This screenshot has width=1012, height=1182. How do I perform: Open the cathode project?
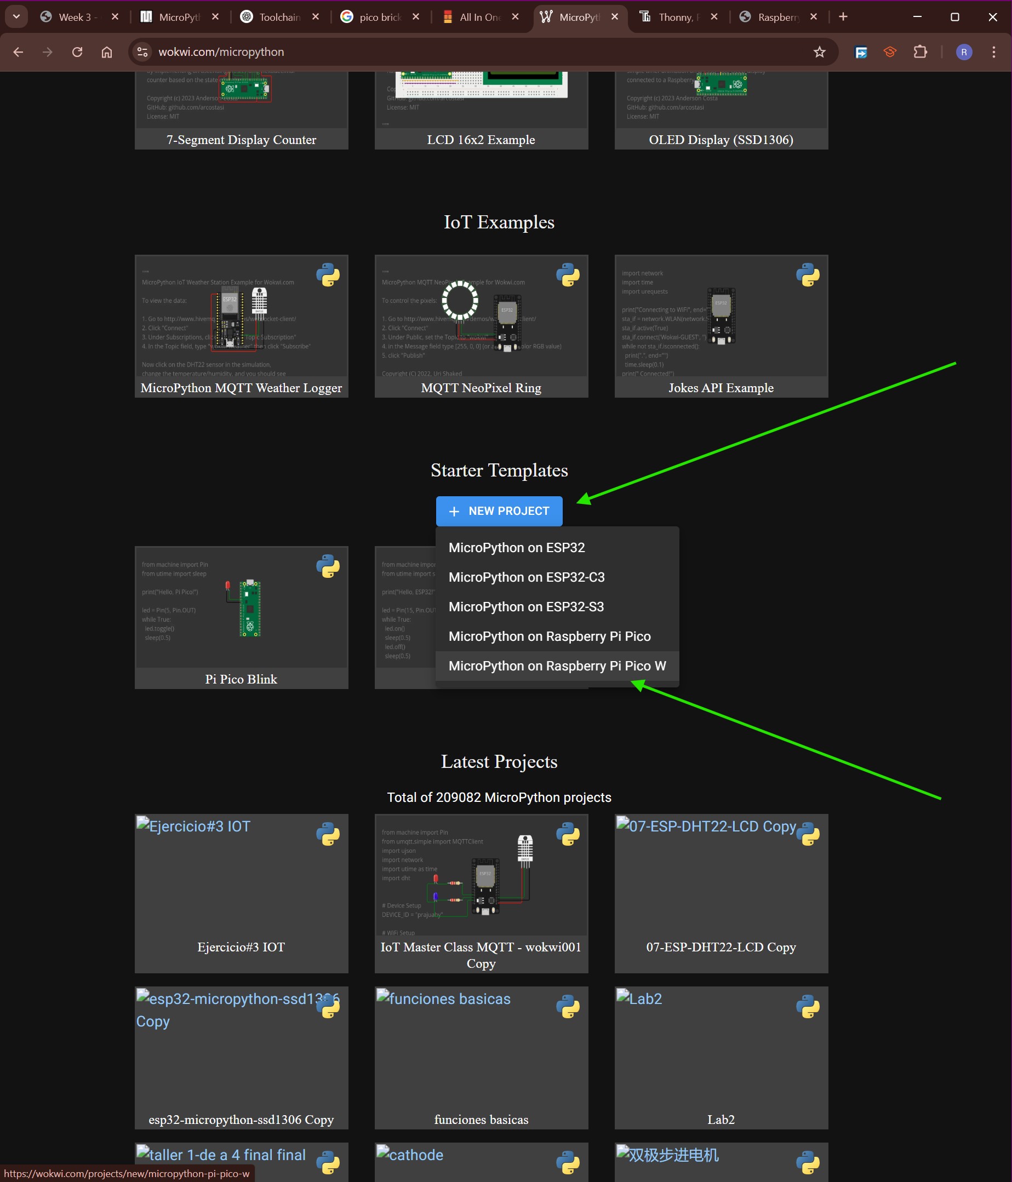pos(481,1162)
